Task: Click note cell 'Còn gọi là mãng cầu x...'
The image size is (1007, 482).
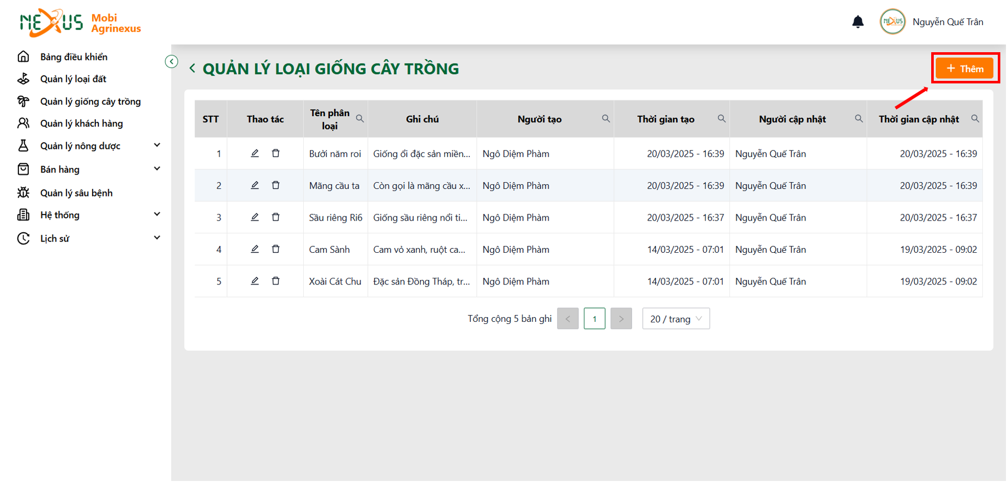Action: [x=422, y=186]
